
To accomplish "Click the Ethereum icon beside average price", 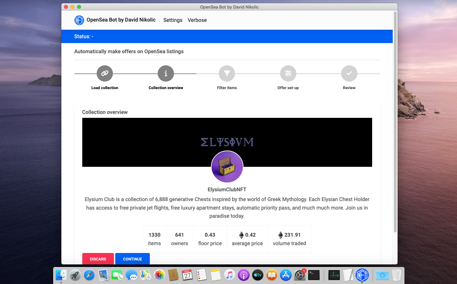I will click(242, 235).
